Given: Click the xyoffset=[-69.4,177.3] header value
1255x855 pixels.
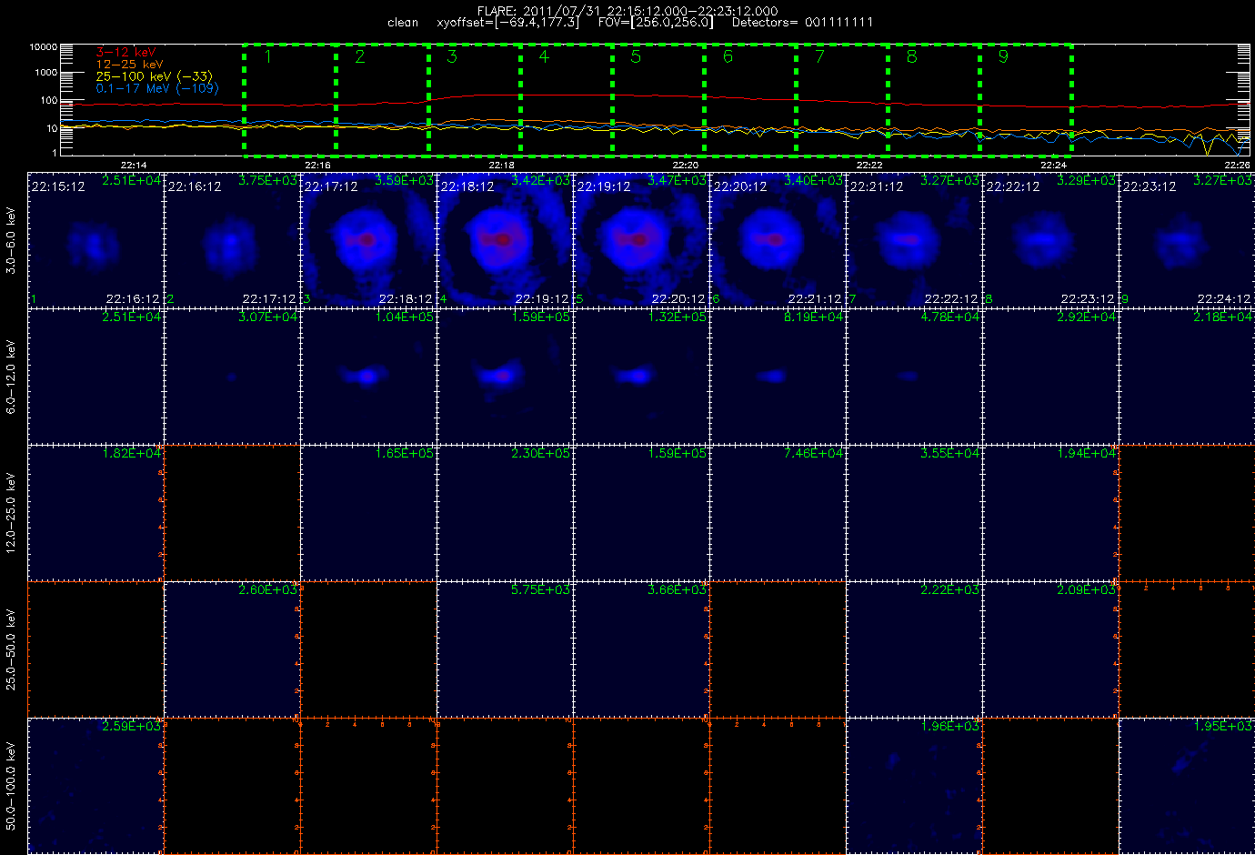Looking at the screenshot, I should point(507,23).
